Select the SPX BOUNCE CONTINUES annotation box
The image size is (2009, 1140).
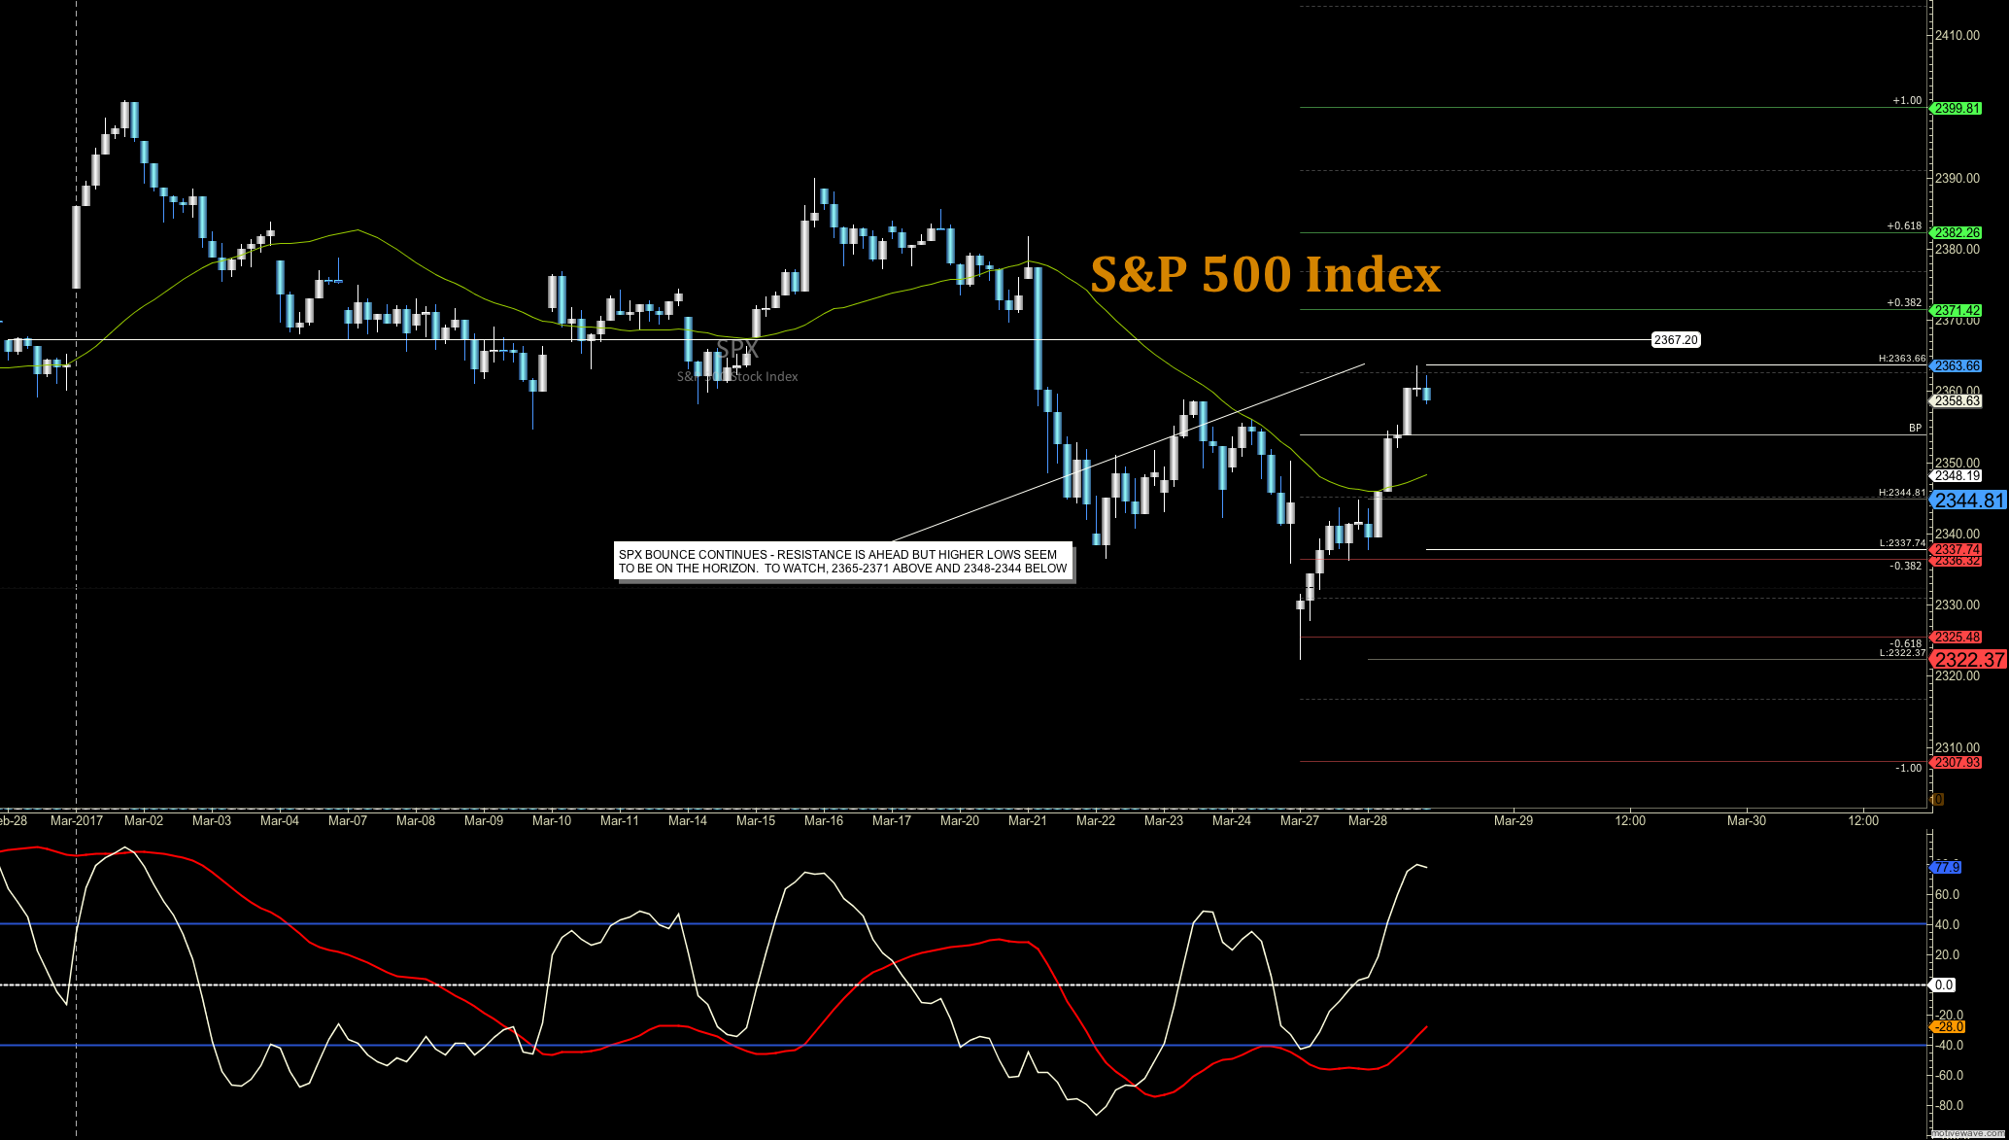pos(843,562)
